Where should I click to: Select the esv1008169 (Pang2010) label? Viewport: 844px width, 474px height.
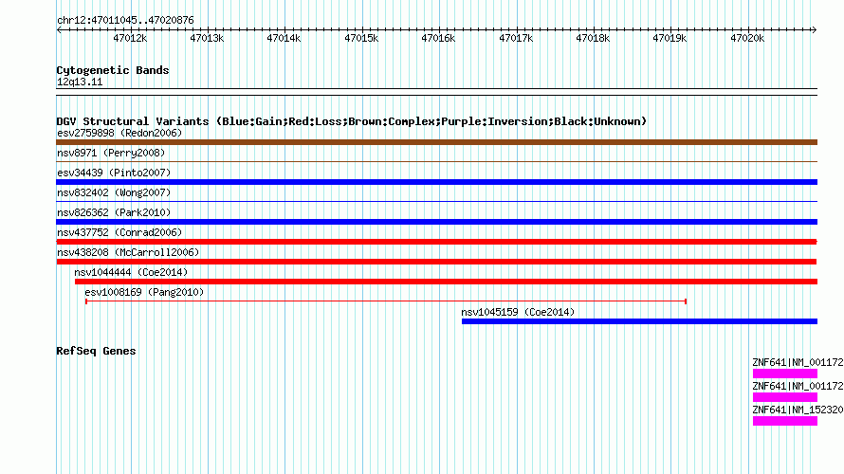click(144, 292)
